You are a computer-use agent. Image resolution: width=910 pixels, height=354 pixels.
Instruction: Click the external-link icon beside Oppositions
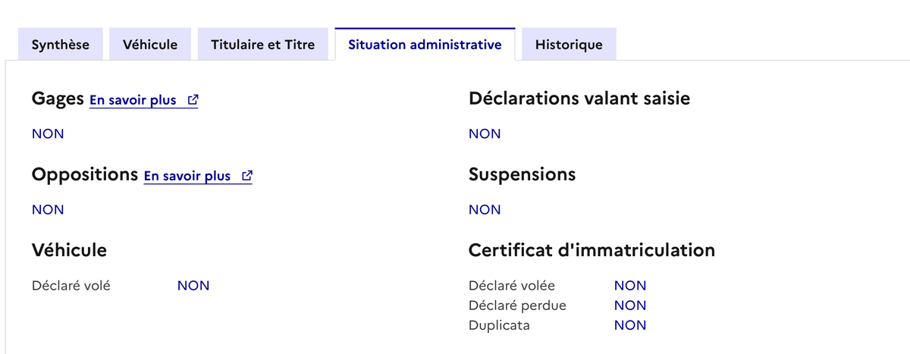point(246,176)
